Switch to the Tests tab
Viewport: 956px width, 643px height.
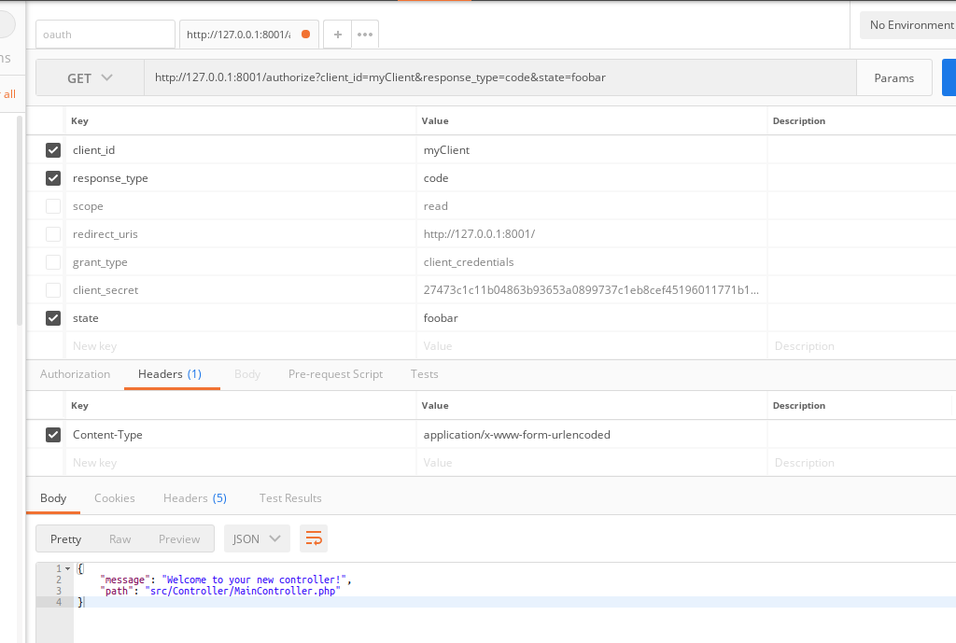[424, 373]
